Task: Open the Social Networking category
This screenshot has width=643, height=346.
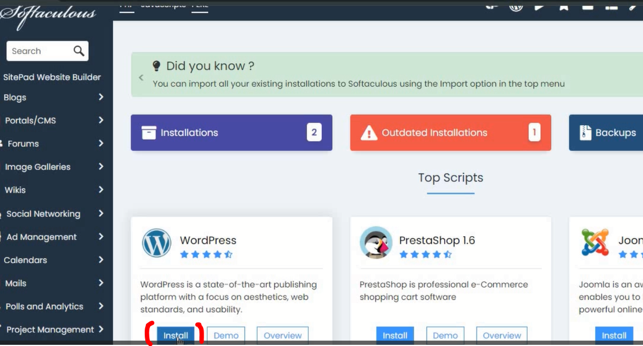Action: [44, 214]
